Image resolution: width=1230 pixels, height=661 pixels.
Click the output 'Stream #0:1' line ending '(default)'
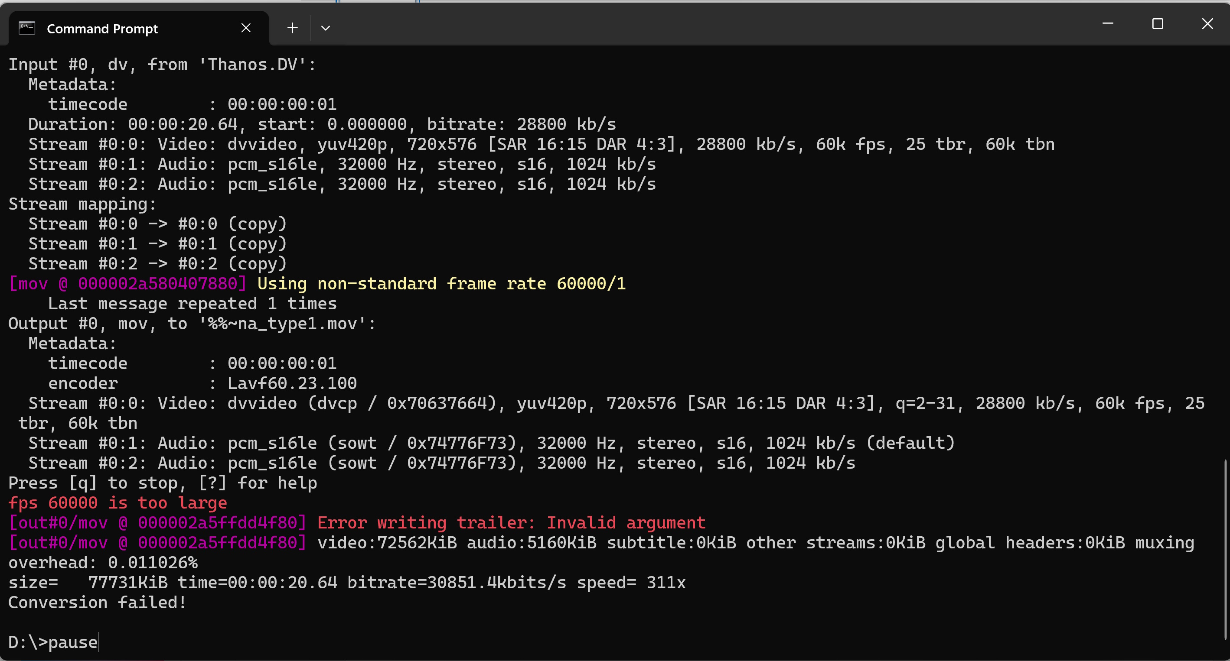tap(491, 443)
